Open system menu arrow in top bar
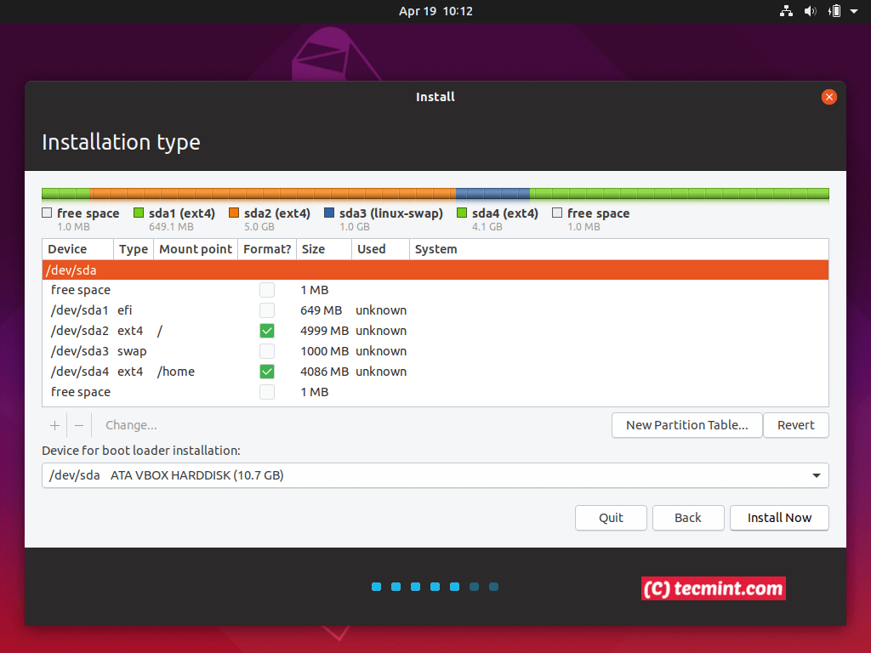 853,11
